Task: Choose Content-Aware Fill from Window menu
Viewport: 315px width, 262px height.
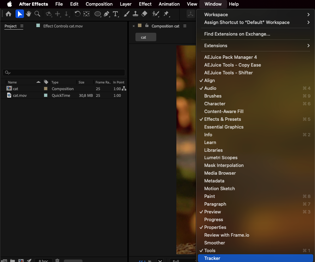Action: click(x=255, y=112)
